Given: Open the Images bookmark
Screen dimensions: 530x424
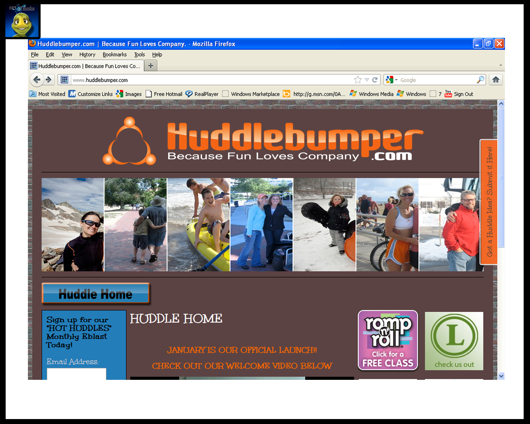Looking at the screenshot, I should pyautogui.click(x=129, y=94).
